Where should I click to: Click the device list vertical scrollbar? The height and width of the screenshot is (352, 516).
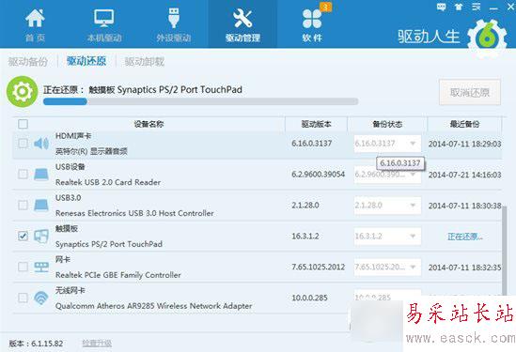point(505,250)
